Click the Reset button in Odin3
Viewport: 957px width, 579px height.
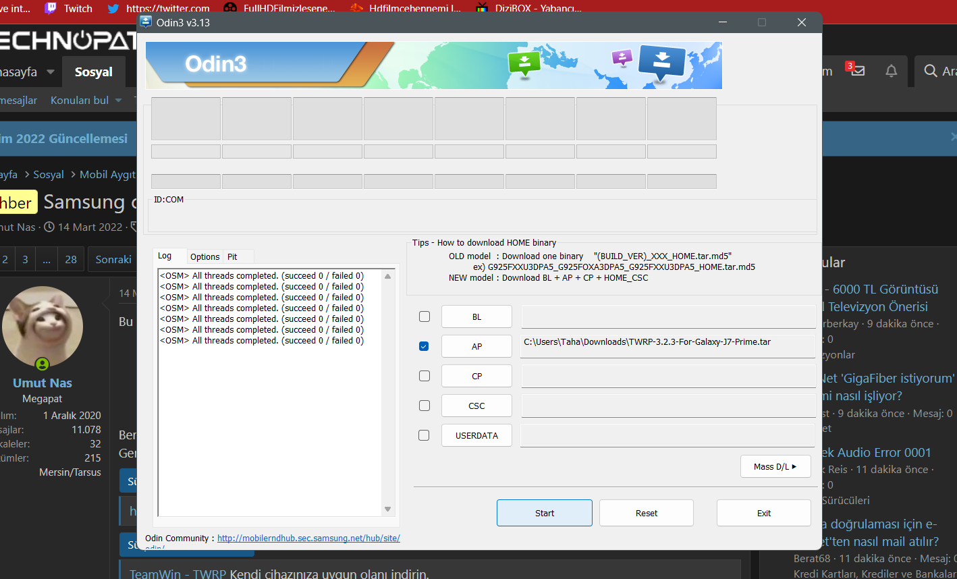pos(647,513)
